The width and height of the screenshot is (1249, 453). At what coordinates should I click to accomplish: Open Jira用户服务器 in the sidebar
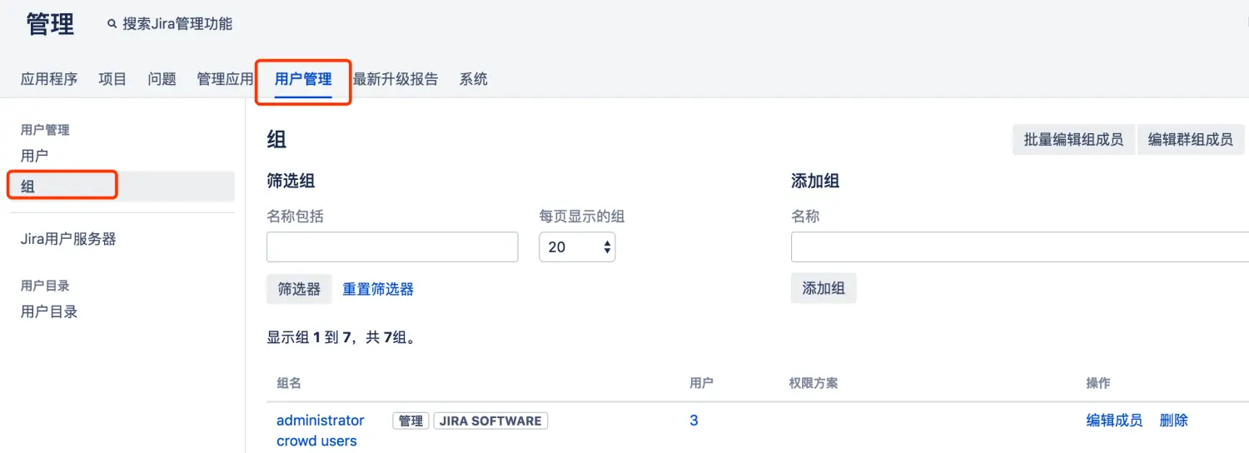(68, 239)
